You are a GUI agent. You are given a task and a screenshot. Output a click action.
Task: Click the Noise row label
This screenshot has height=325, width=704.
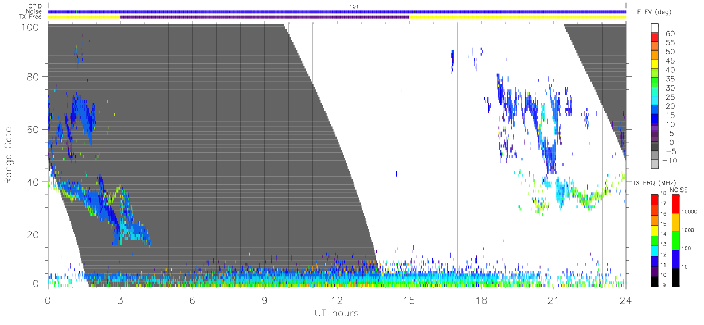(33, 11)
